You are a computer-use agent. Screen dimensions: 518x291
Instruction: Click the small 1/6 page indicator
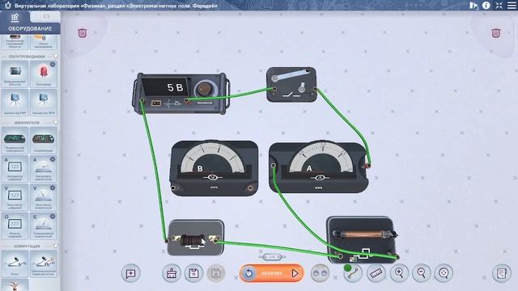pyautogui.click(x=272, y=257)
